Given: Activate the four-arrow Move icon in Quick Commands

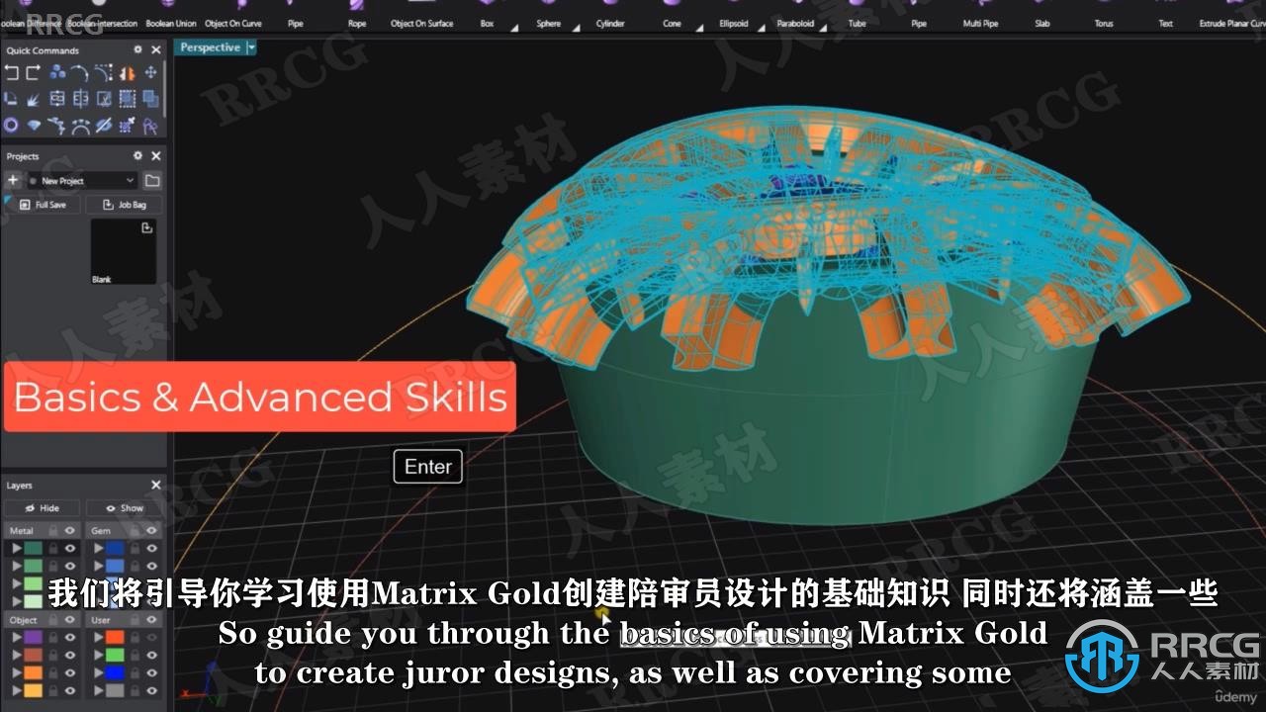Looking at the screenshot, I should tap(150, 72).
